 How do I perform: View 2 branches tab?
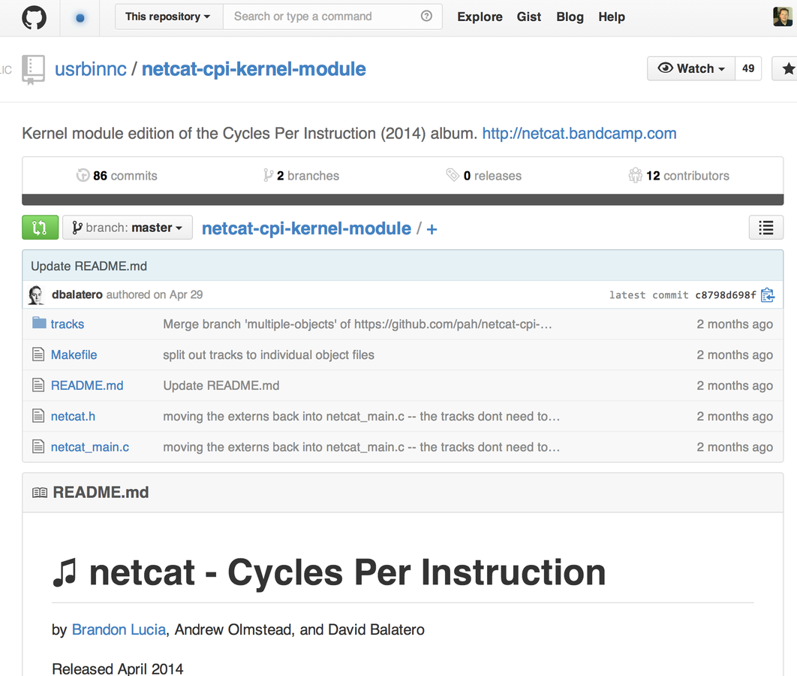[x=301, y=176]
